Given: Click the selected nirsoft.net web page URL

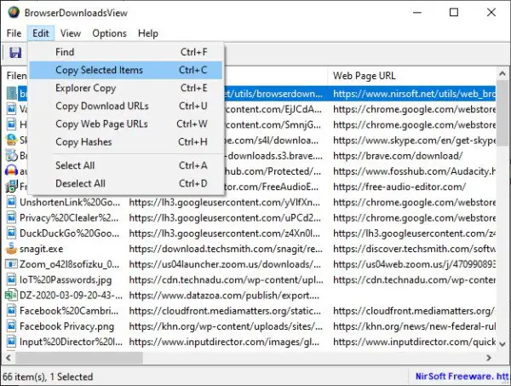Looking at the screenshot, I should [415, 94].
